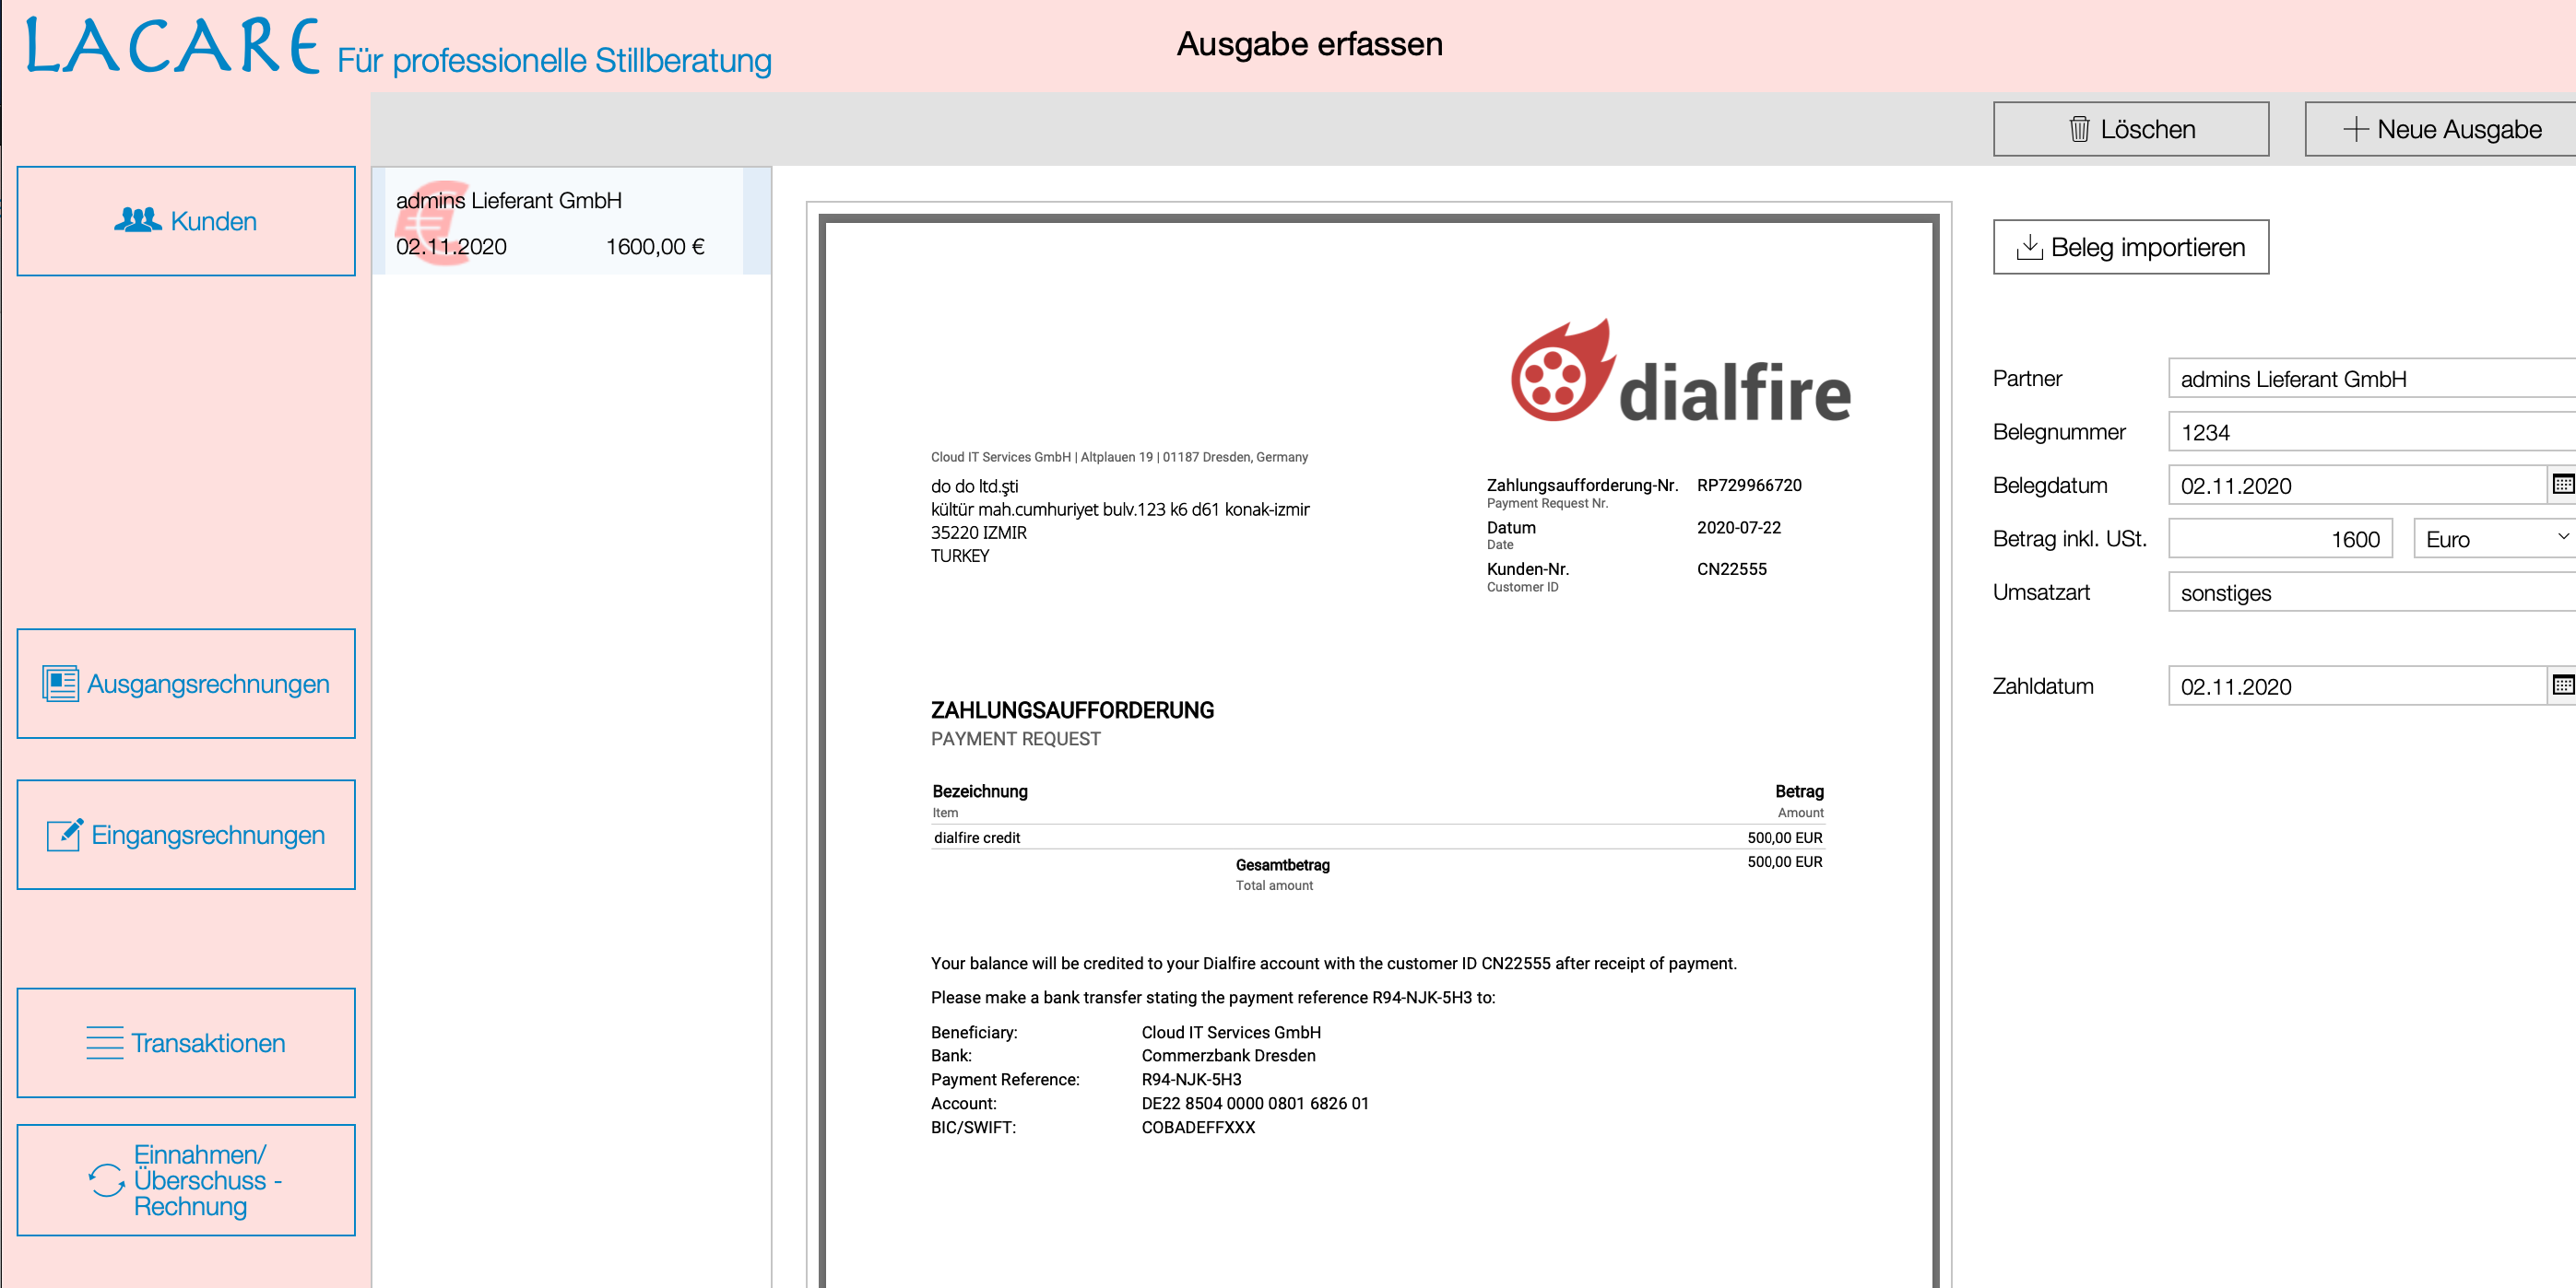Click the Einnahmen/Überschuss refresh arrows icon

pos(106,1180)
